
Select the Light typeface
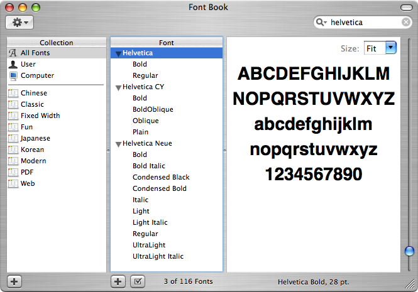[141, 211]
